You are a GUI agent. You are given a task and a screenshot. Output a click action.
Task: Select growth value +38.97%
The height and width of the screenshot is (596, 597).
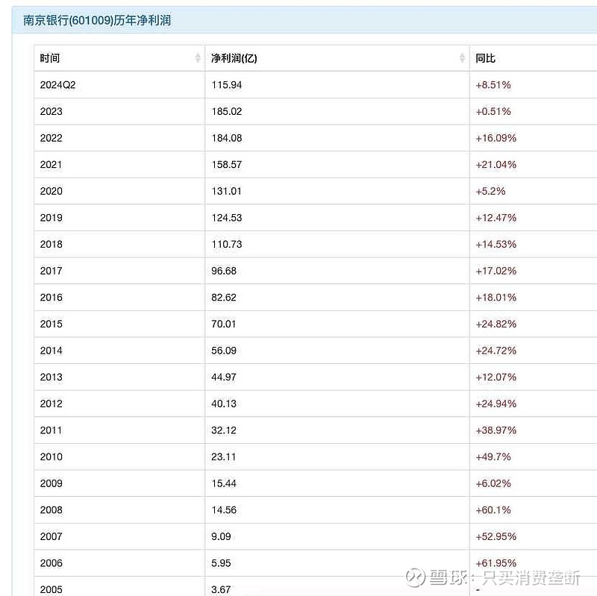click(x=496, y=430)
